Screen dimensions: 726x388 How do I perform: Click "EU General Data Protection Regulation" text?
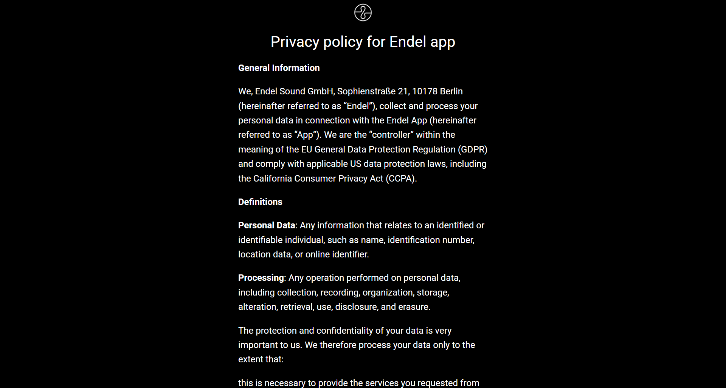pyautogui.click(x=378, y=149)
